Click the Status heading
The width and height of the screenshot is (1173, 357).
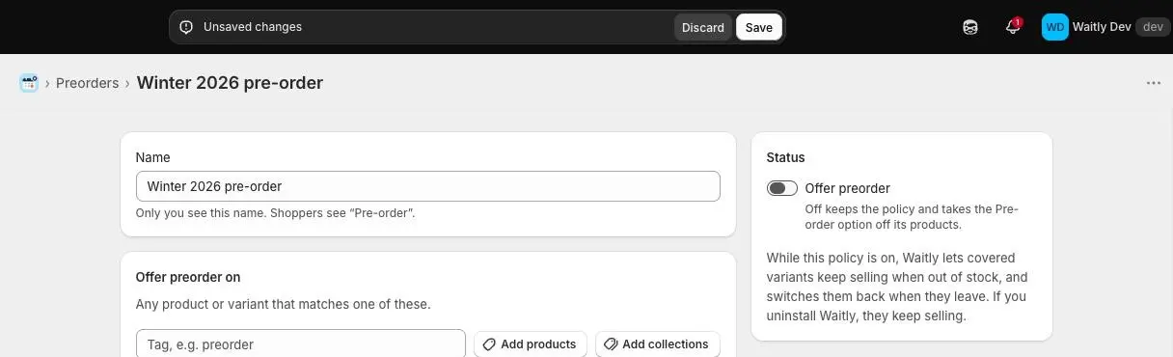pos(785,157)
